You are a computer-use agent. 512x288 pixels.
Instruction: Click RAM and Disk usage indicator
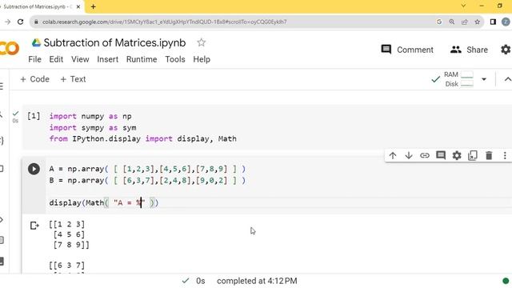[458, 79]
